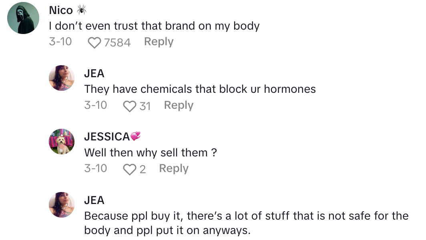Reply to Nico's comment

tap(159, 42)
